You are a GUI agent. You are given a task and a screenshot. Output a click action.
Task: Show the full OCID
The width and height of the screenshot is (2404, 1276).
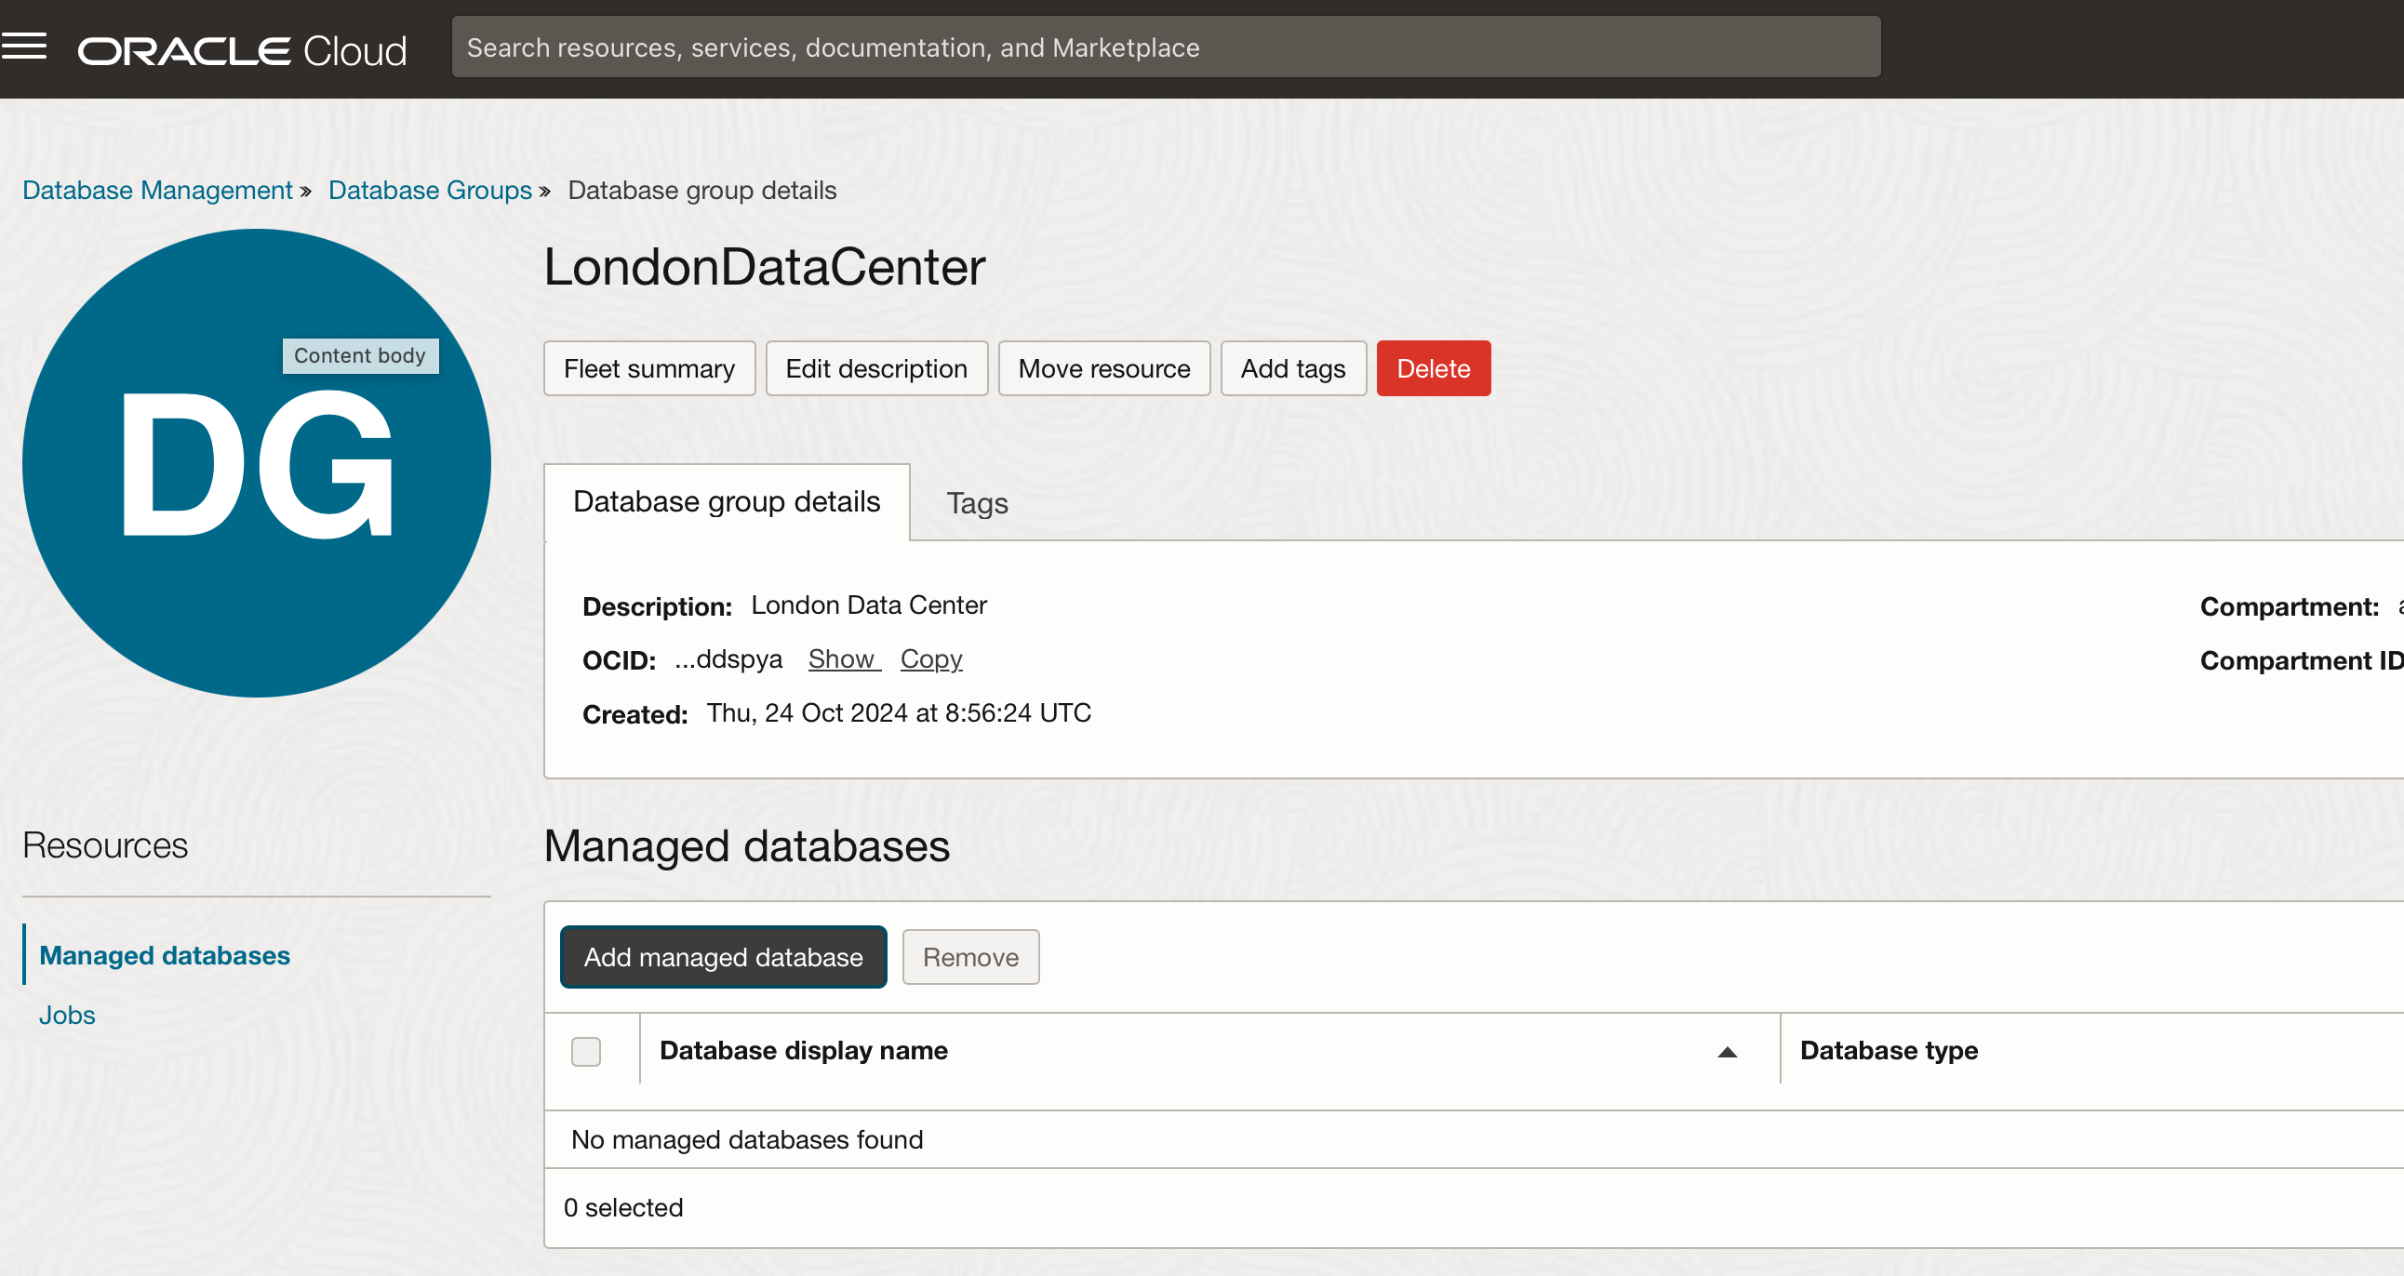coord(842,659)
